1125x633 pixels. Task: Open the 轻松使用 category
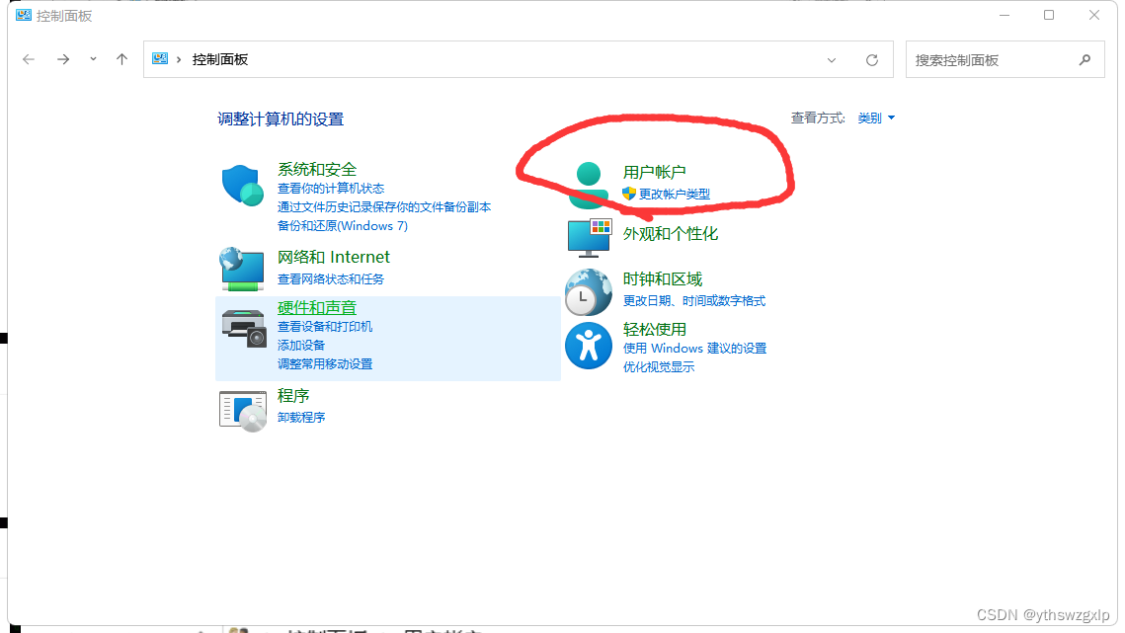coord(654,330)
